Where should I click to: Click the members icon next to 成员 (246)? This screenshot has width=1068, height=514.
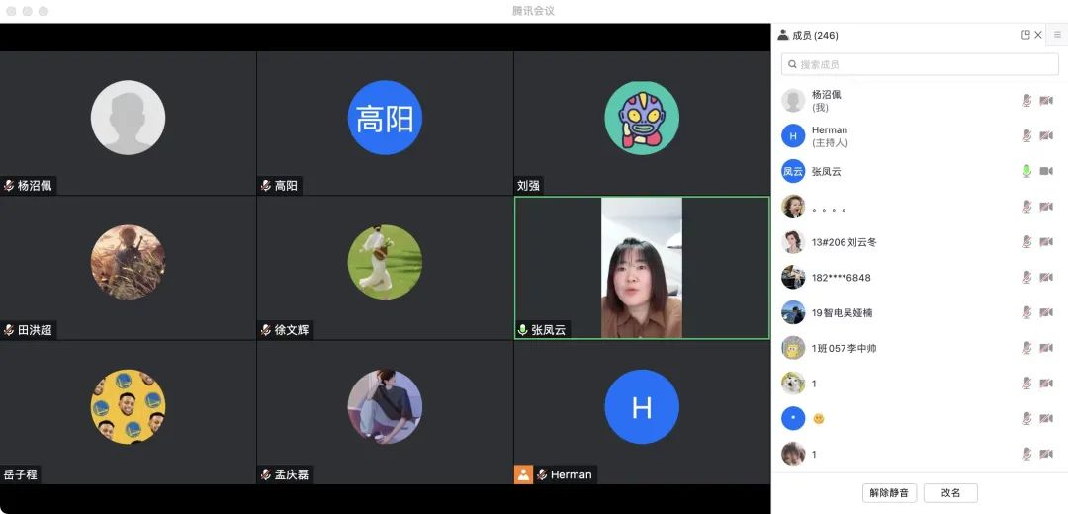(783, 35)
